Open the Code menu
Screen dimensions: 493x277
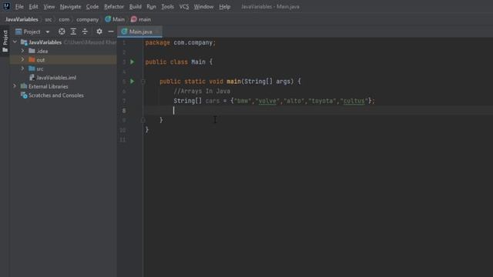[92, 7]
